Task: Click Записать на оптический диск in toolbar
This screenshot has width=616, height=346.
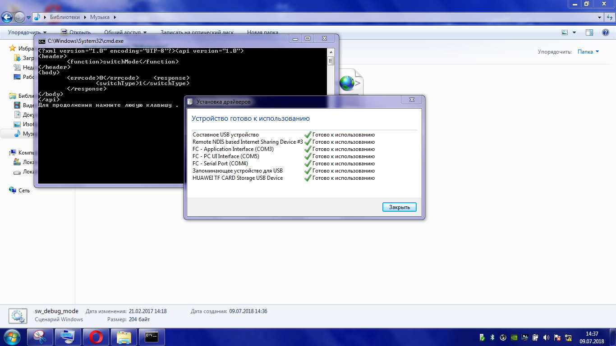Action: click(x=197, y=32)
